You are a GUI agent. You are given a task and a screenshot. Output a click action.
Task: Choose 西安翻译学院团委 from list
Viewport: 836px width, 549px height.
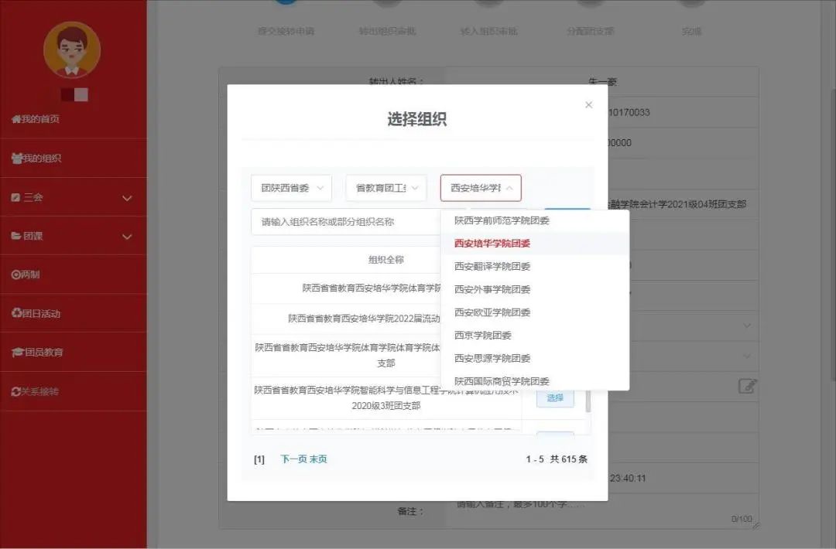(x=492, y=267)
